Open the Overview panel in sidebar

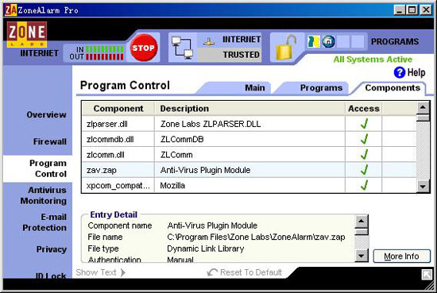pos(47,115)
